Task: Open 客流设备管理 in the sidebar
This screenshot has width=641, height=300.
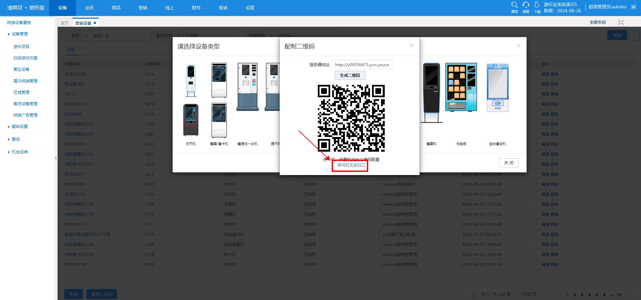Action: click(x=25, y=104)
